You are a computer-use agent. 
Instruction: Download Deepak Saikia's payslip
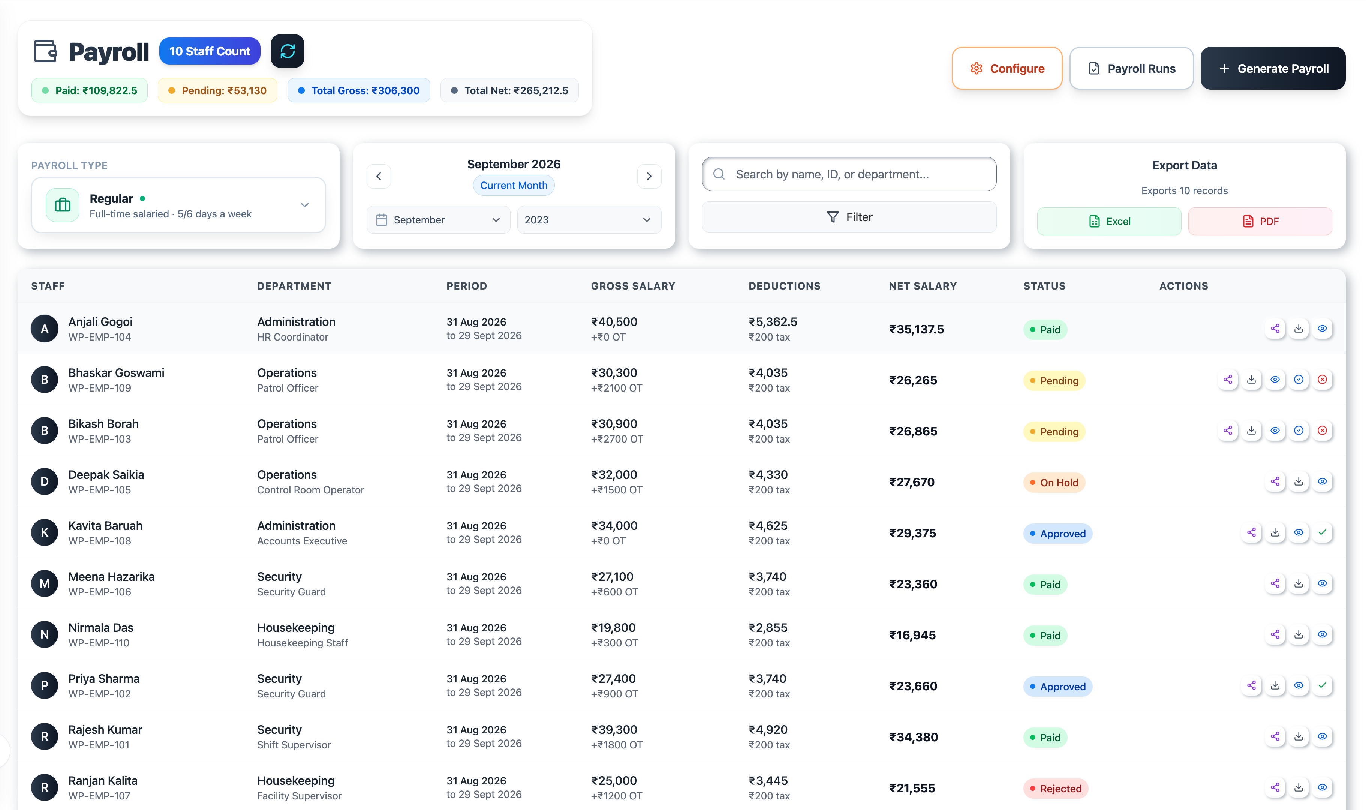coord(1299,481)
